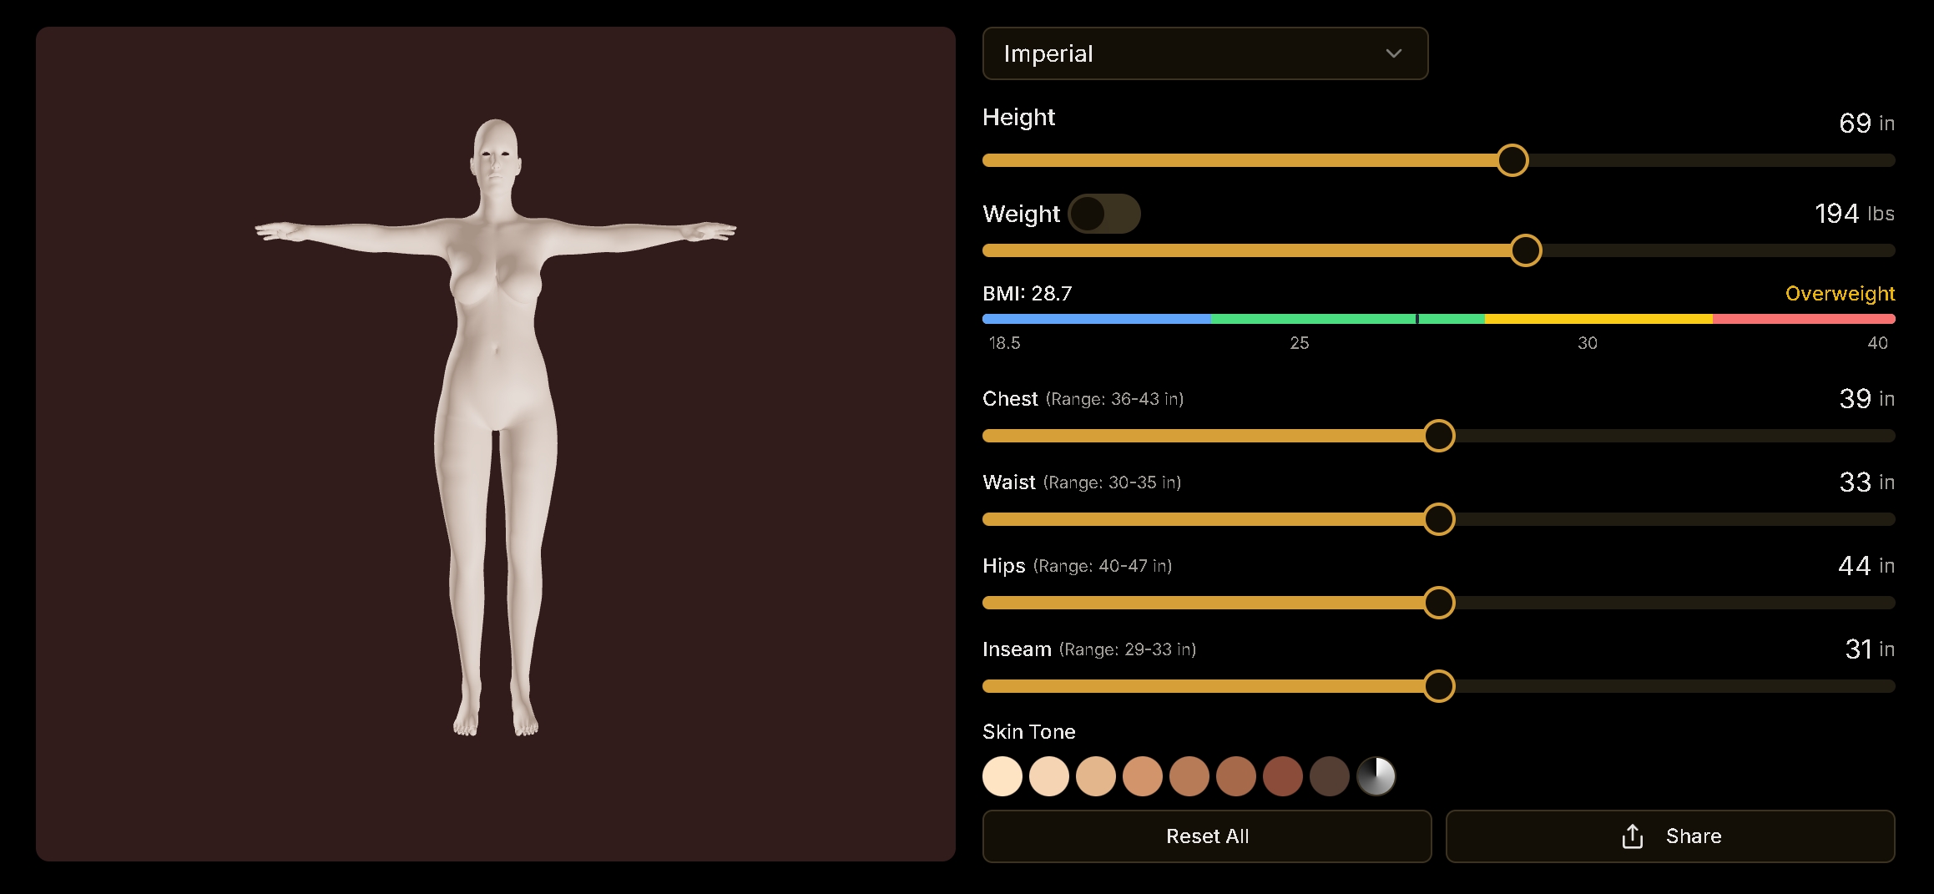Viewport: 1934px width, 894px height.
Task: Open the Imperial units dropdown
Action: pos(1205,53)
